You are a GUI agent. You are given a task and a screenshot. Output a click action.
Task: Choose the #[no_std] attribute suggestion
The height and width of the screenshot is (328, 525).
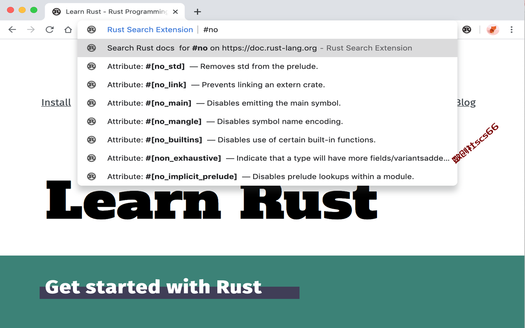tap(267, 66)
